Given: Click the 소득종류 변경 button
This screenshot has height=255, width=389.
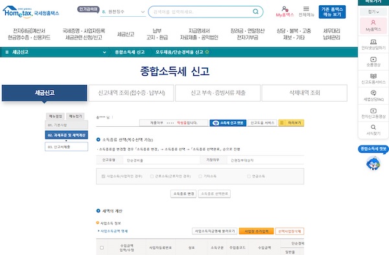Looking at the screenshot, I should pyautogui.click(x=183, y=194).
